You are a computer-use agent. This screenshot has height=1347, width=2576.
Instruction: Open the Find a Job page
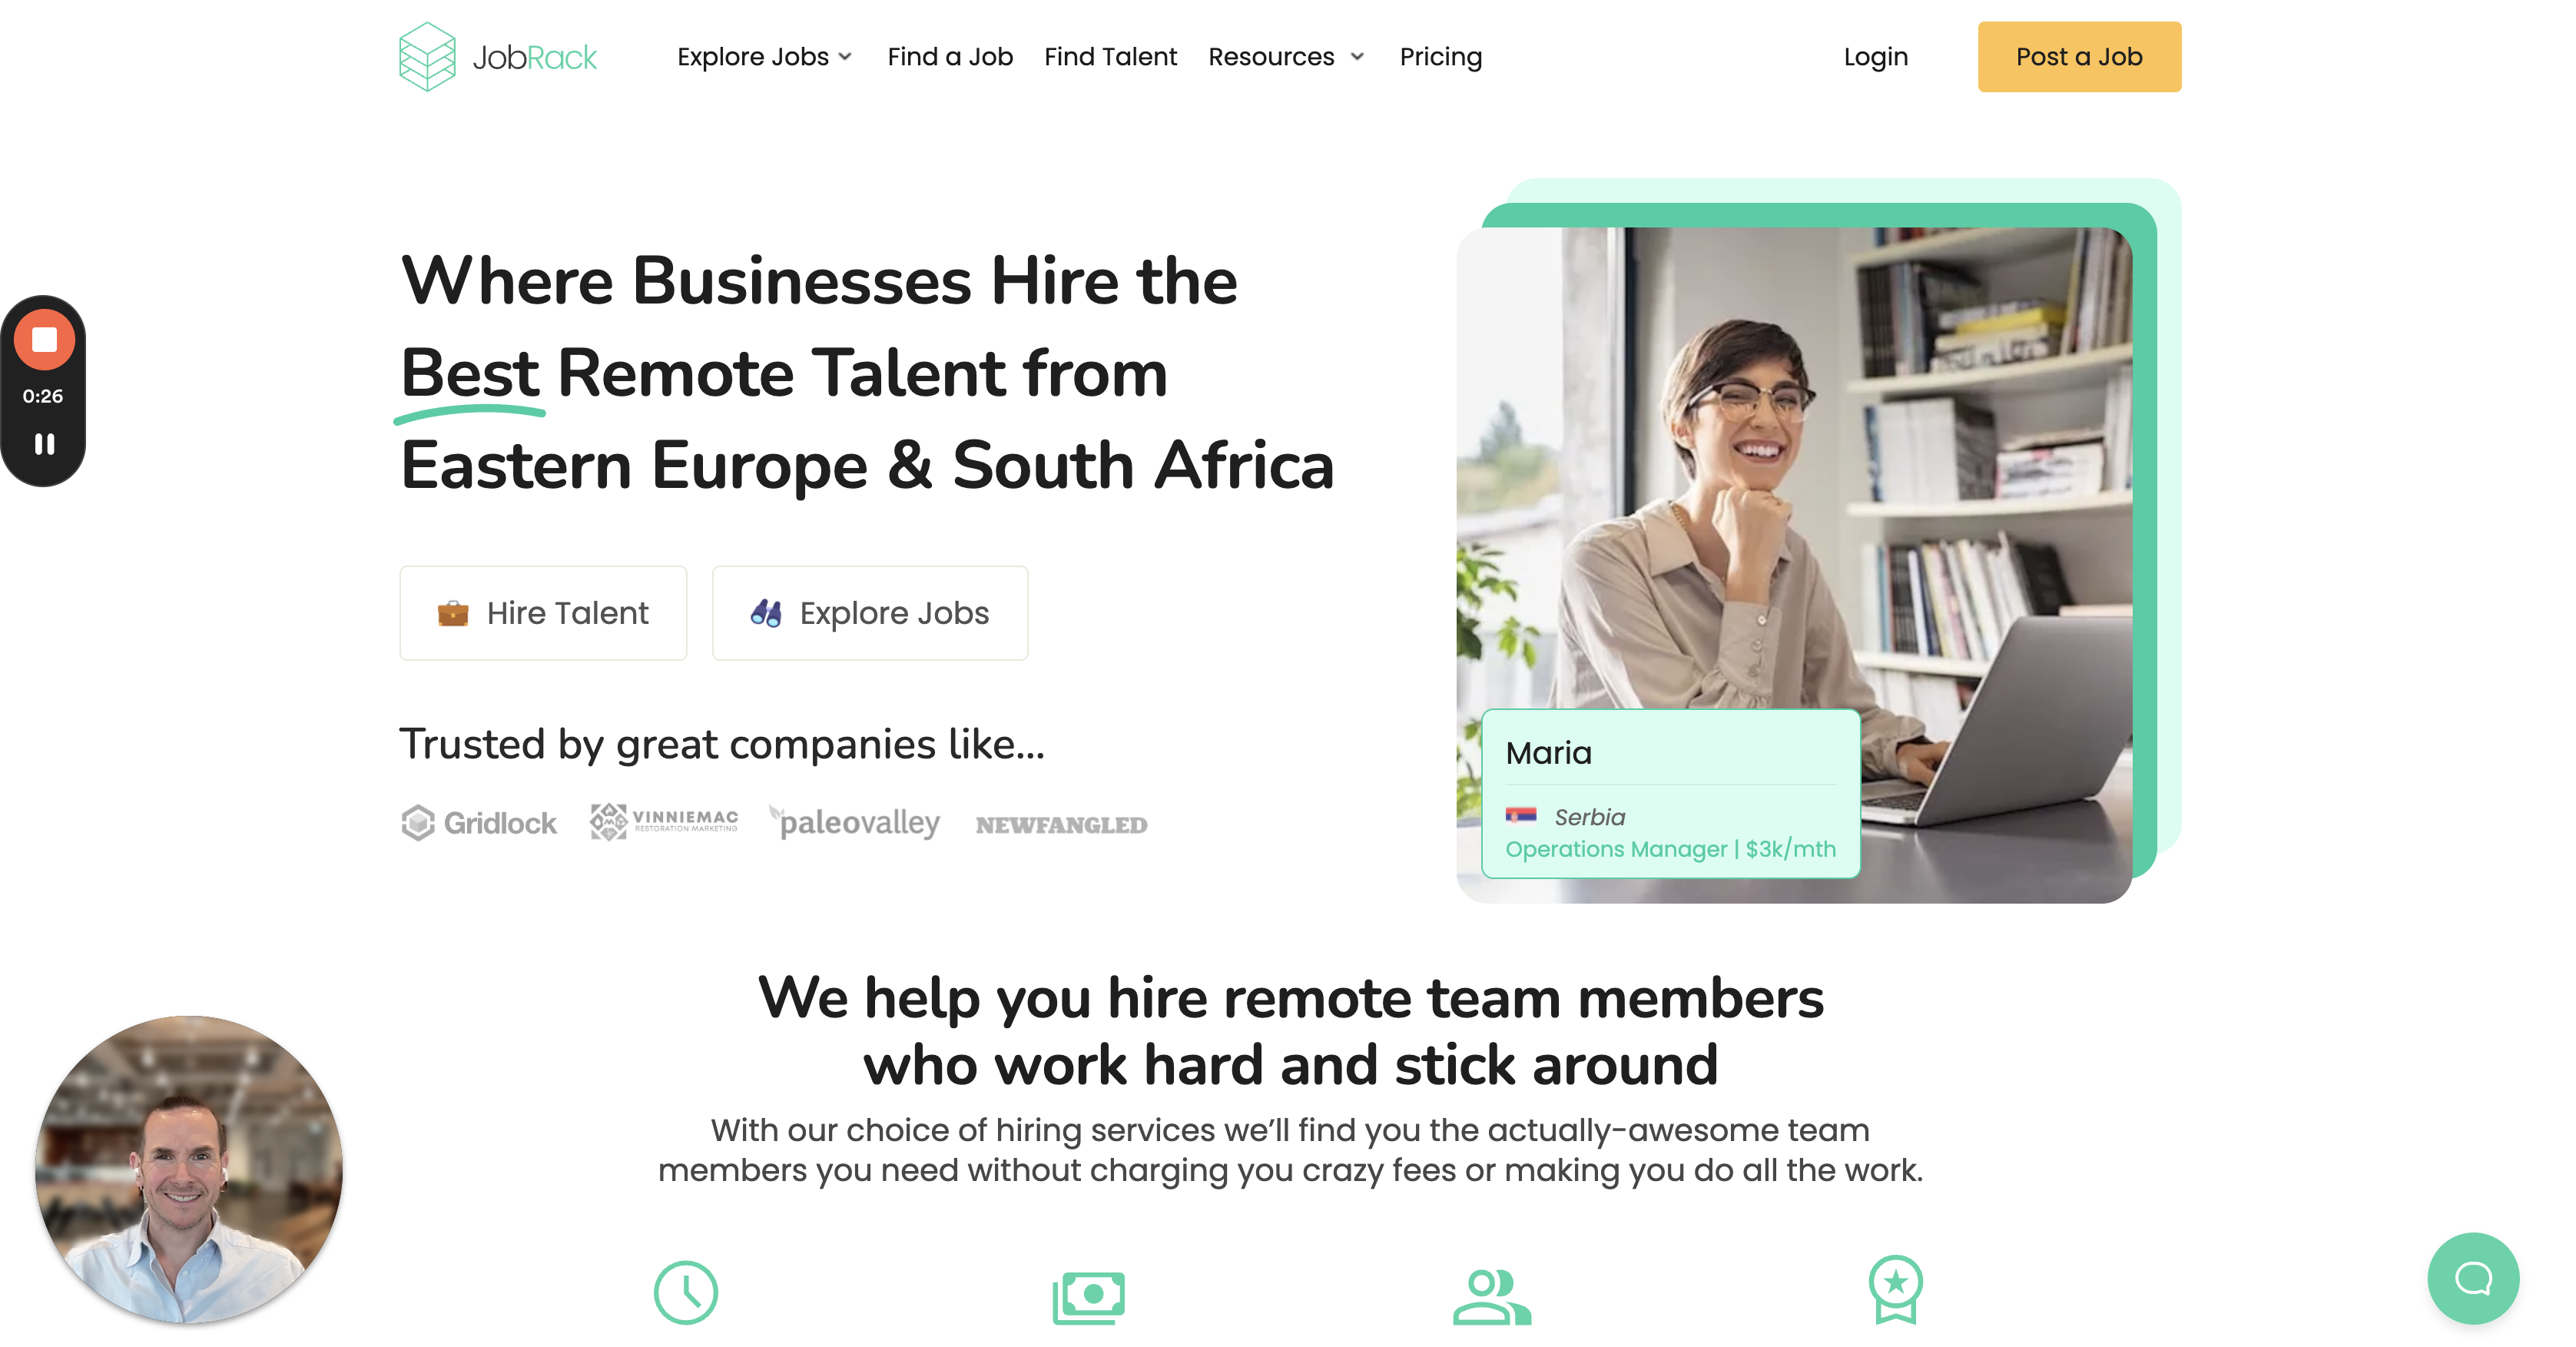pos(950,57)
